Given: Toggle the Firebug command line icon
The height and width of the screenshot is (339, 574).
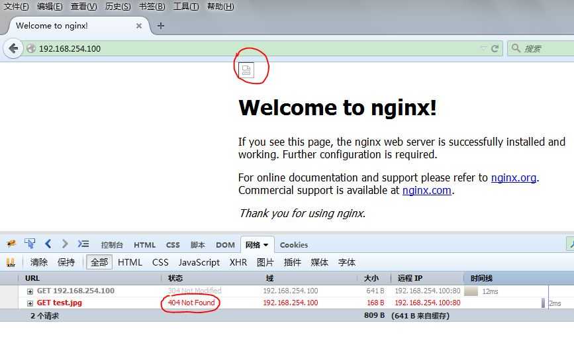Looking at the screenshot, I should pyautogui.click(x=83, y=244).
